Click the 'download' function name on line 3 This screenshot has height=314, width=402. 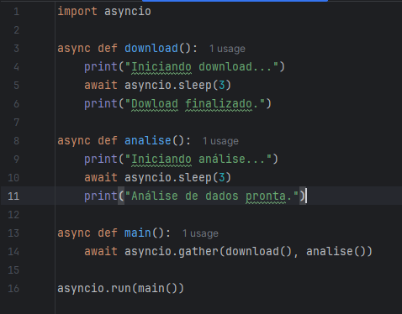click(x=151, y=48)
